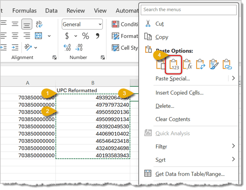Click the Increase Decimal button

pos(67,47)
